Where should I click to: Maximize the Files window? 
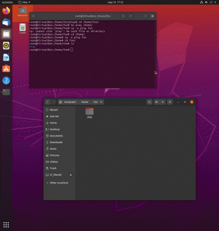coord(185,102)
